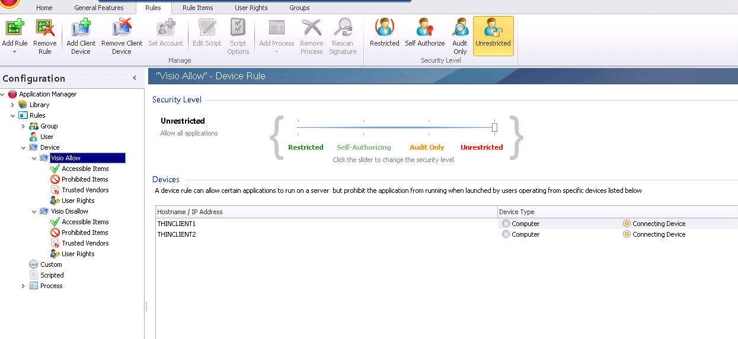Viewport: 738px width, 339px height.
Task: Select Connecting Device radio for THINCLIENT2
Action: click(627, 234)
